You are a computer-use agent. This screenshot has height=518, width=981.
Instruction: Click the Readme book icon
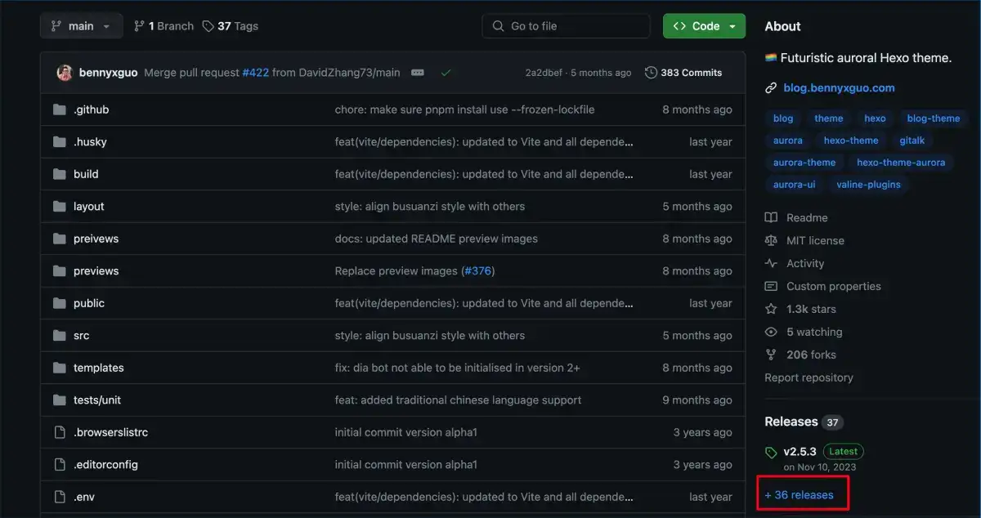click(769, 217)
